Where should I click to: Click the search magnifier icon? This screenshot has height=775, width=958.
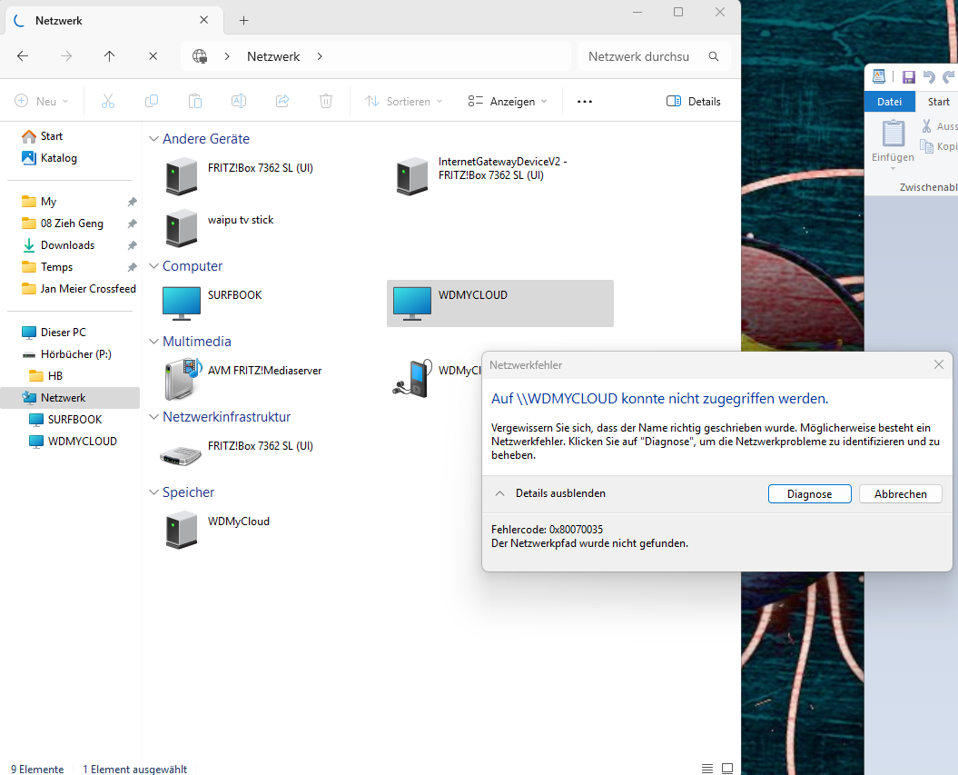click(x=714, y=56)
